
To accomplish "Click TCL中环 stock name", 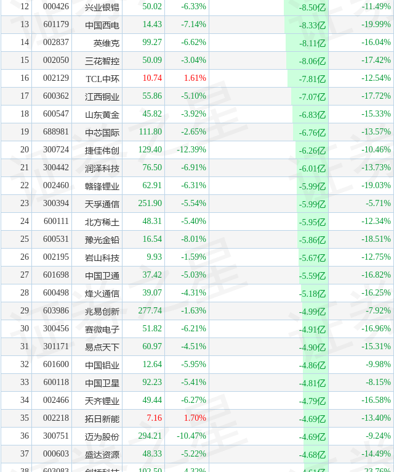I will click(103, 78).
